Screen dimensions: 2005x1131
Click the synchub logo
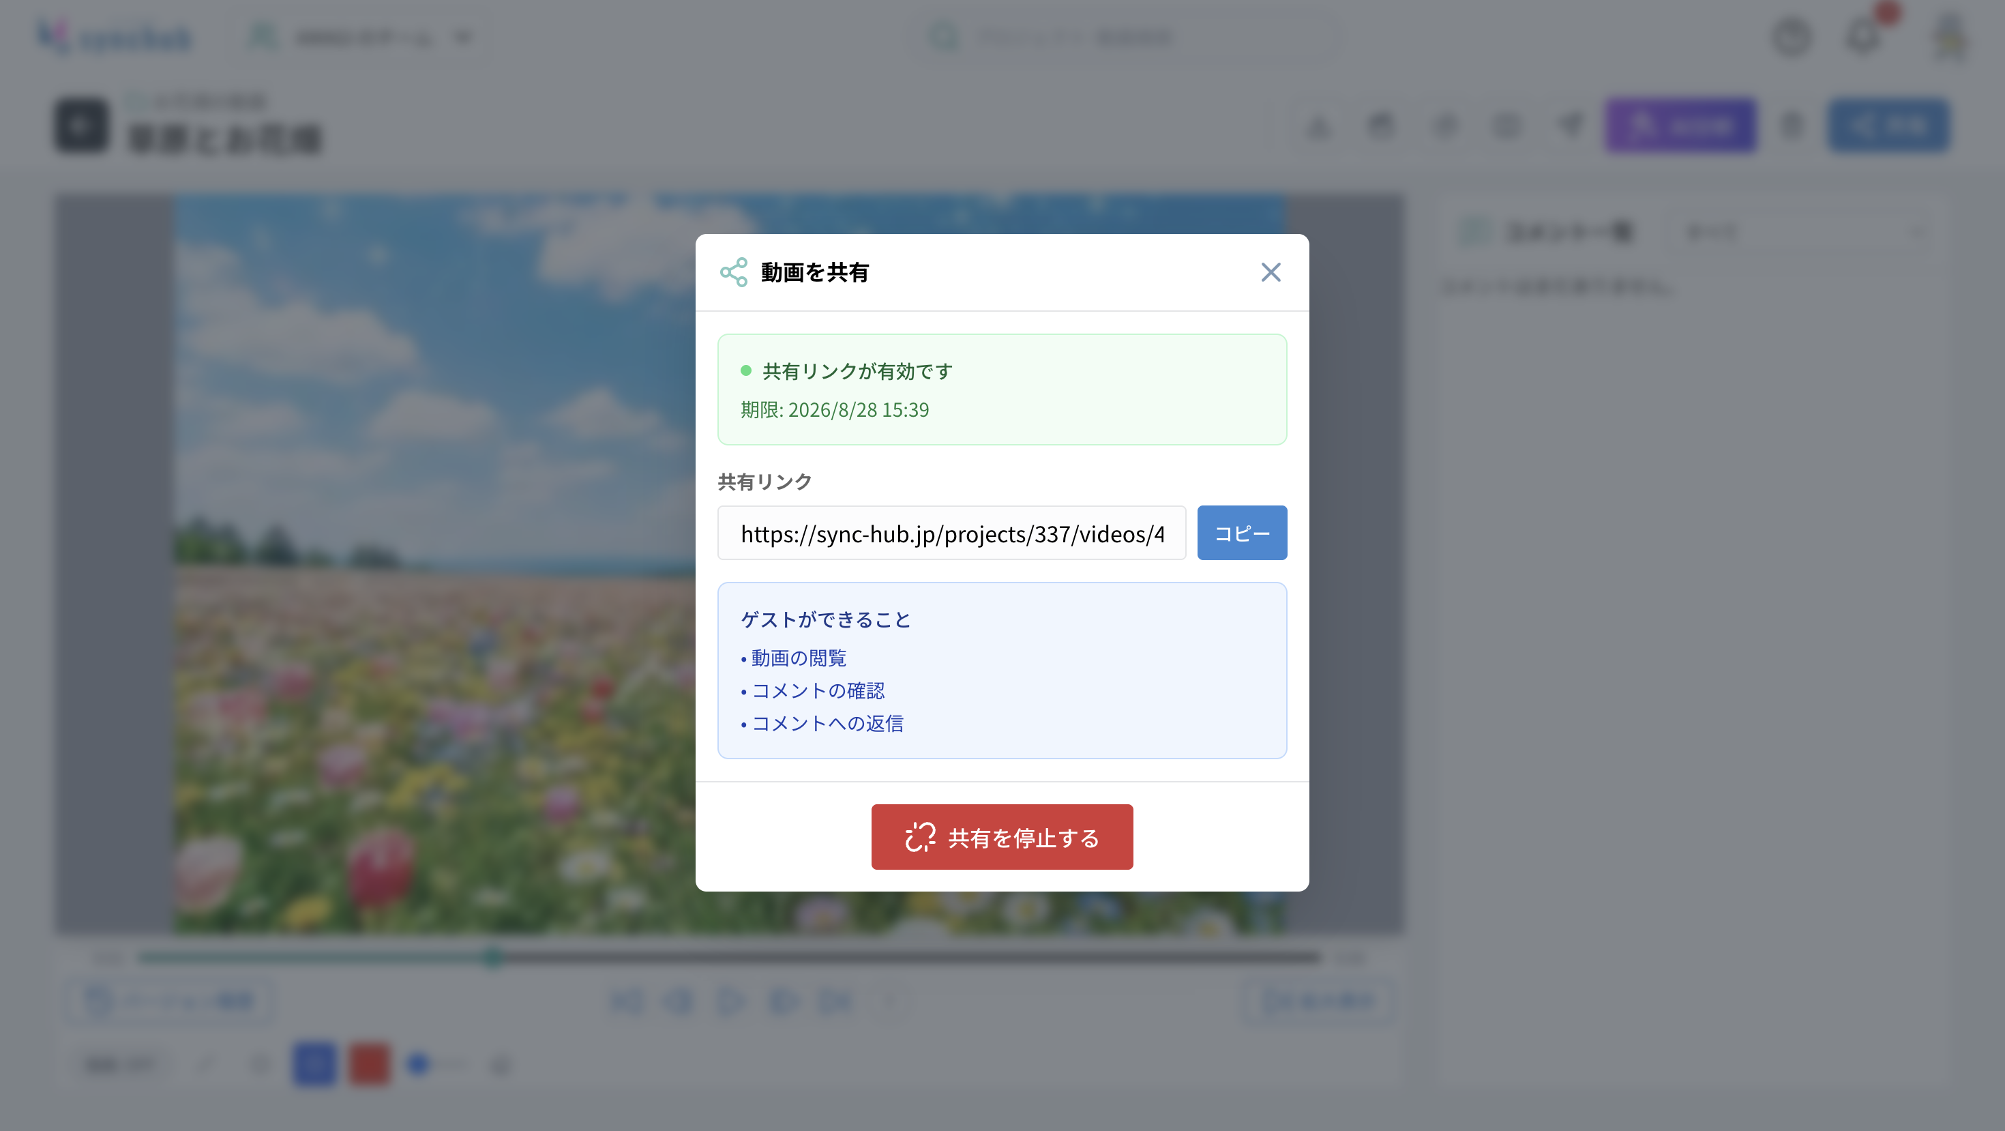115,37
